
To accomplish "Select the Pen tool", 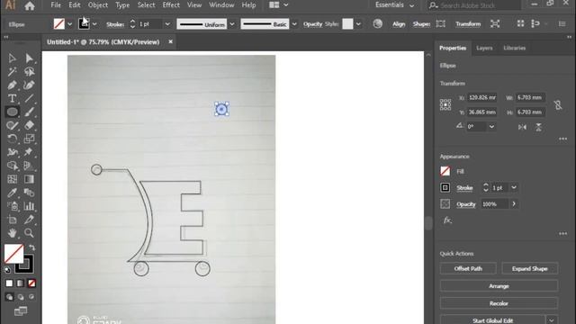I will [x=12, y=85].
